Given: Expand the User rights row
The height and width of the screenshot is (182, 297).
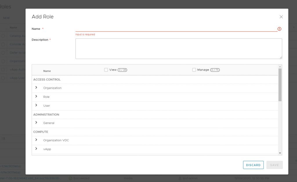Looking at the screenshot, I should pos(36,105).
